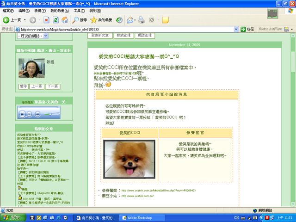Screen dimensions: 296x222
Task: Click the 播放中相簿 album header link
Action: point(43,50)
